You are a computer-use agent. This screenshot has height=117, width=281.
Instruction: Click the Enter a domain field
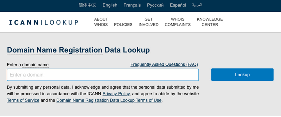click(x=103, y=75)
